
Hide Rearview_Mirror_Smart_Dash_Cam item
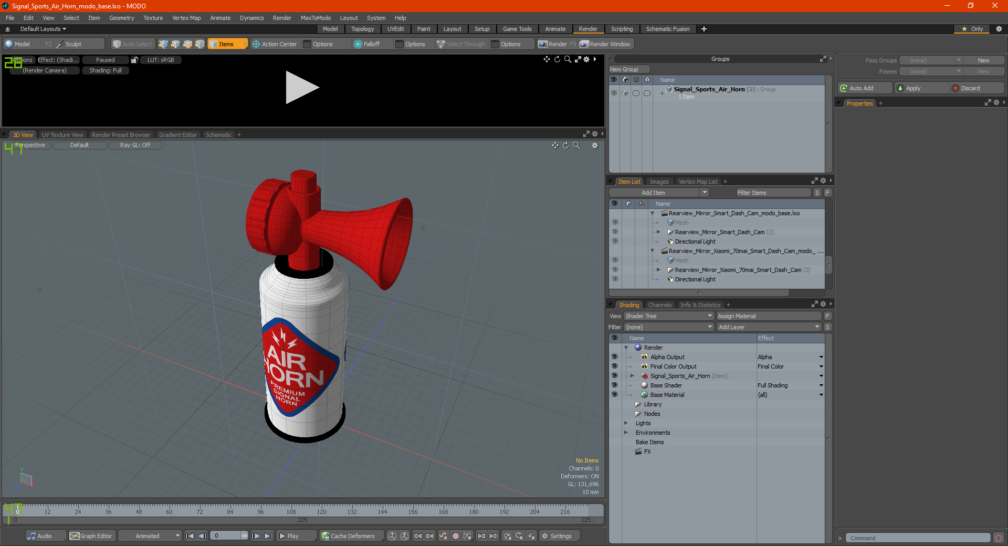(x=615, y=232)
